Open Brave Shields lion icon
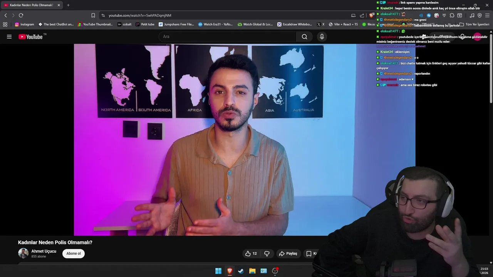The height and width of the screenshot is (277, 493). tap(371, 15)
